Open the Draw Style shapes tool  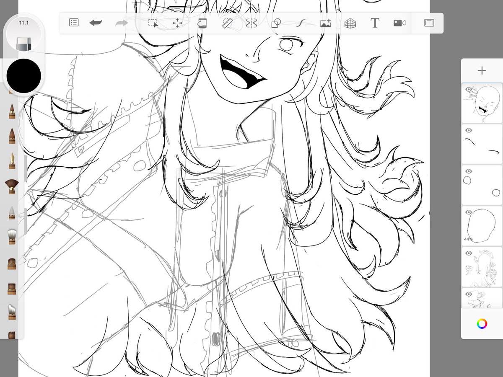(x=276, y=23)
